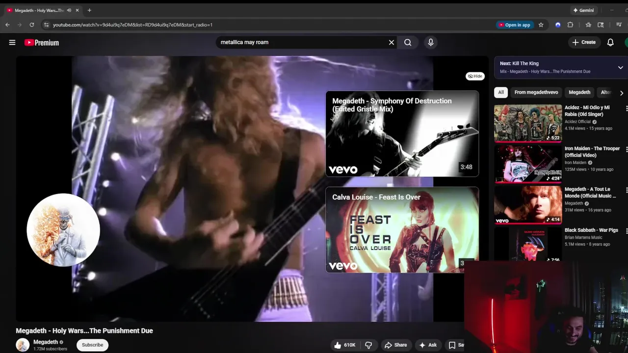Go back with browser back arrow
Image resolution: width=628 pixels, height=353 pixels.
(7, 25)
